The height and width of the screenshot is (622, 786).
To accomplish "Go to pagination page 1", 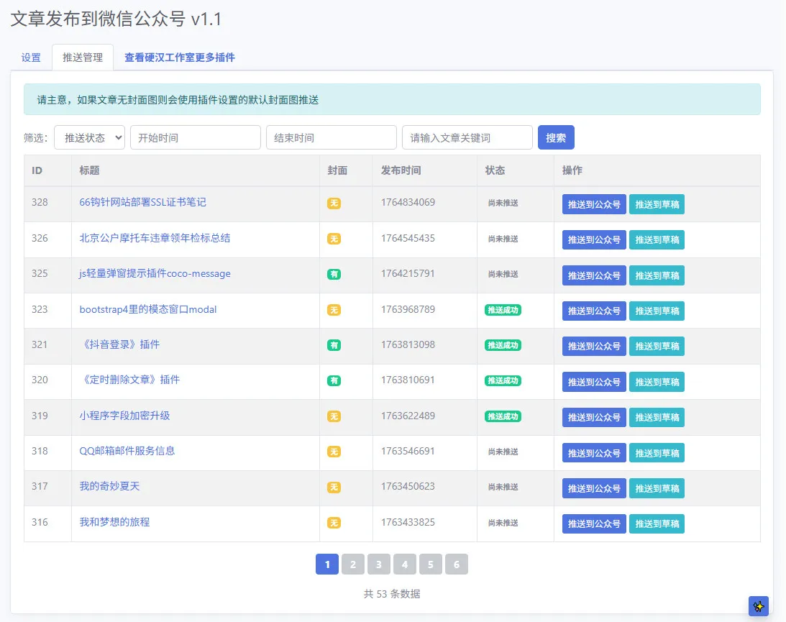I will [327, 564].
